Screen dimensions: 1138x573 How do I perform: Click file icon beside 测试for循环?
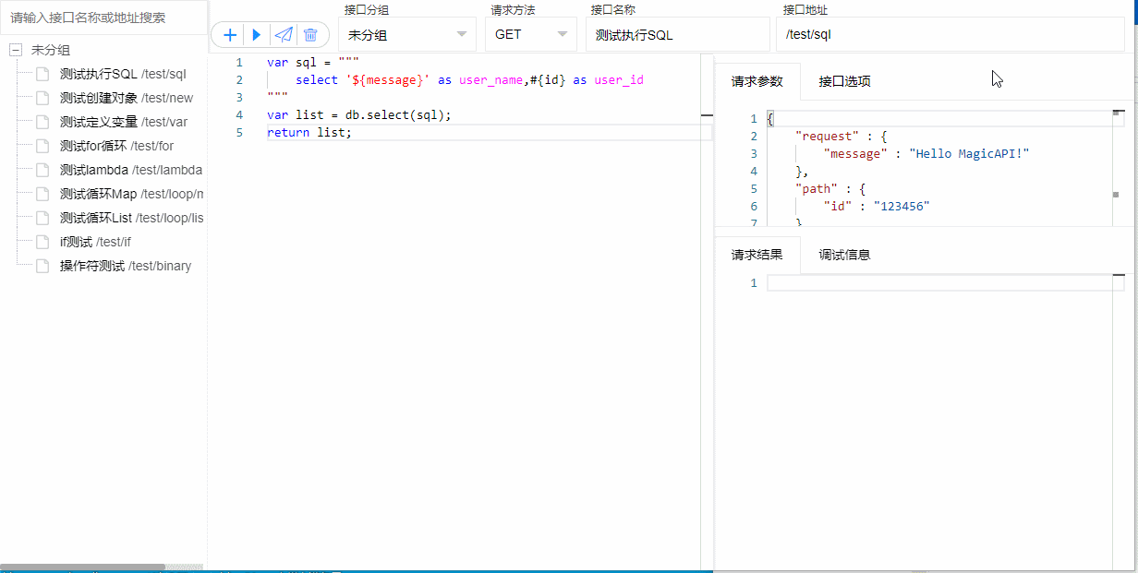coord(42,146)
